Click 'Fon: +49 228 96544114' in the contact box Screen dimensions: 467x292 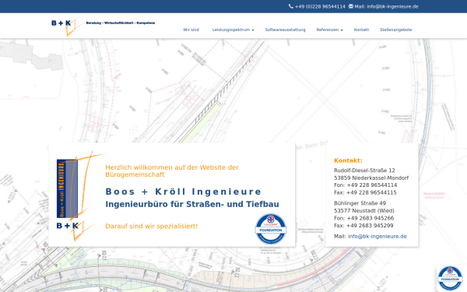pos(366,185)
